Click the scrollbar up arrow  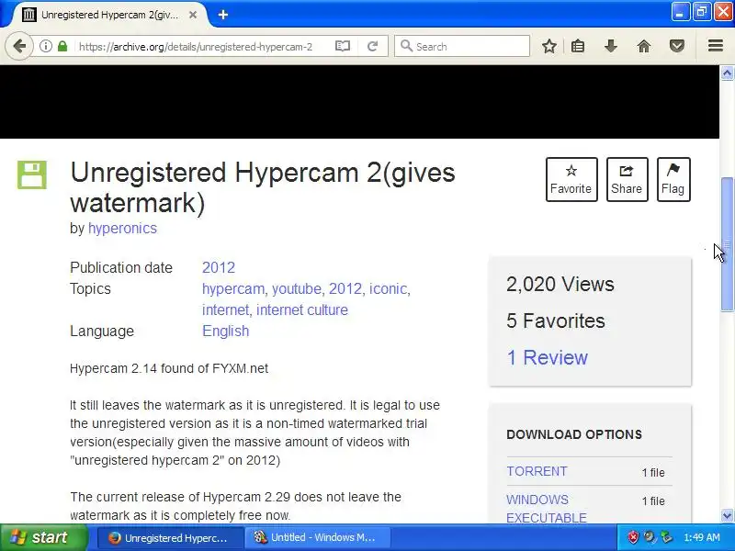point(727,73)
